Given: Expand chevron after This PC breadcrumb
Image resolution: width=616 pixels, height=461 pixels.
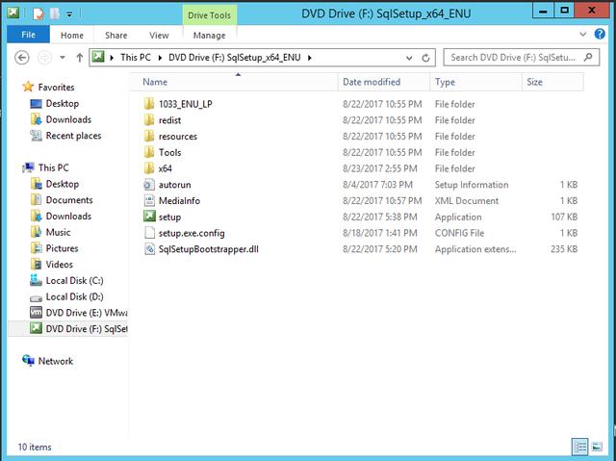Looking at the screenshot, I should (160, 58).
